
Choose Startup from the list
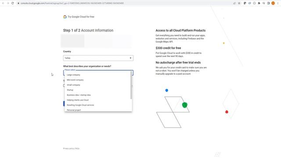click(x=98, y=90)
